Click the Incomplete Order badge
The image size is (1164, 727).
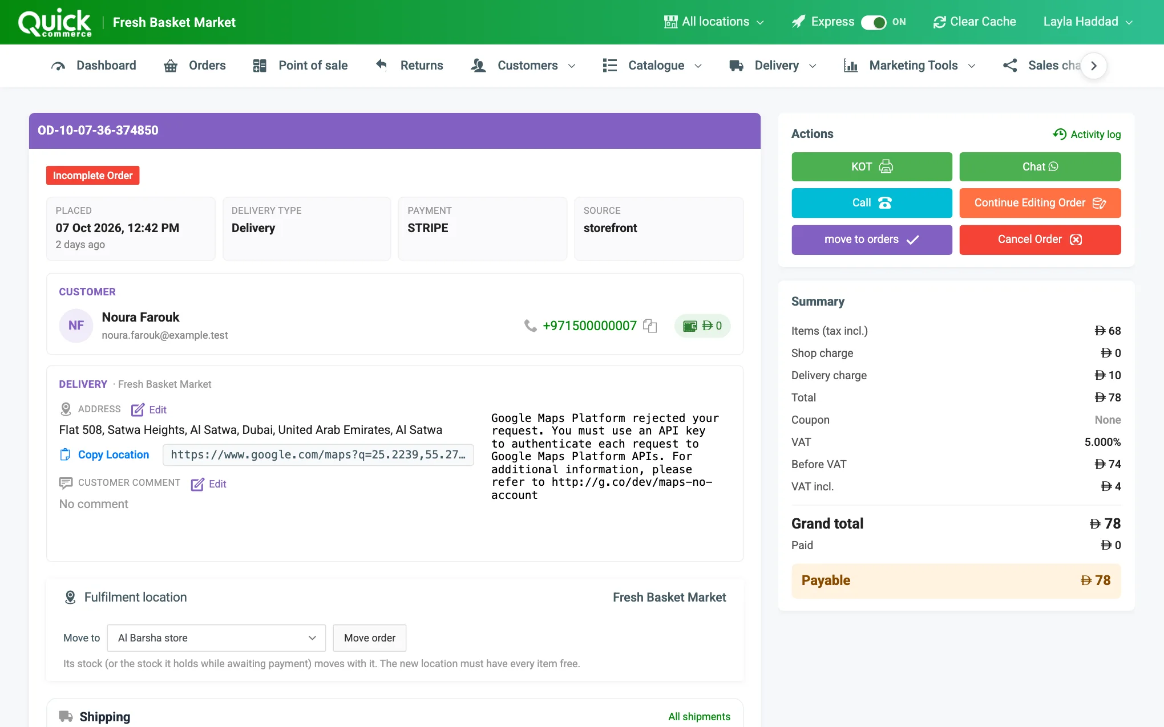pos(92,176)
